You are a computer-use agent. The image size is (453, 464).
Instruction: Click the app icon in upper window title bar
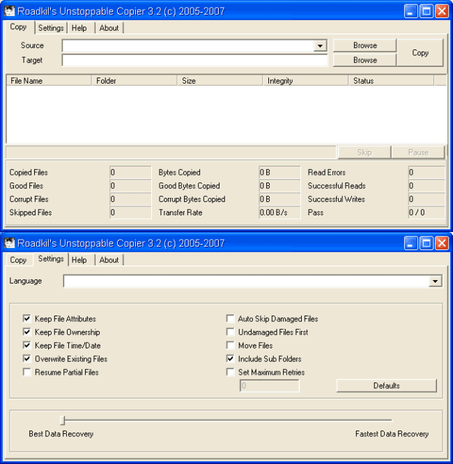(10, 11)
